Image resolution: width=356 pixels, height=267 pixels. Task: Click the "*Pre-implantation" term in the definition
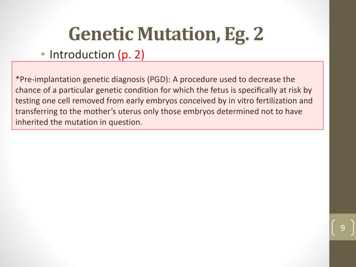point(48,80)
